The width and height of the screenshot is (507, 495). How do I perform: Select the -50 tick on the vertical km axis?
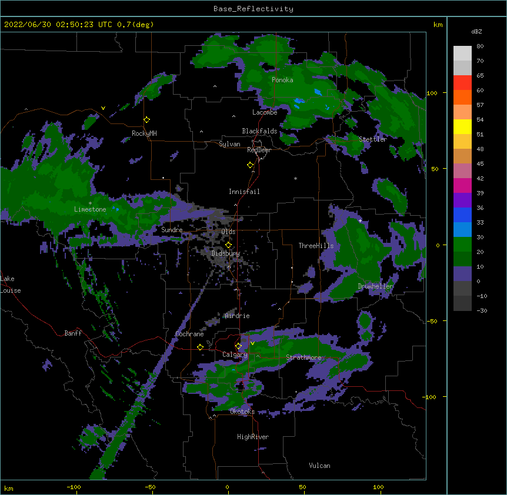[432, 321]
